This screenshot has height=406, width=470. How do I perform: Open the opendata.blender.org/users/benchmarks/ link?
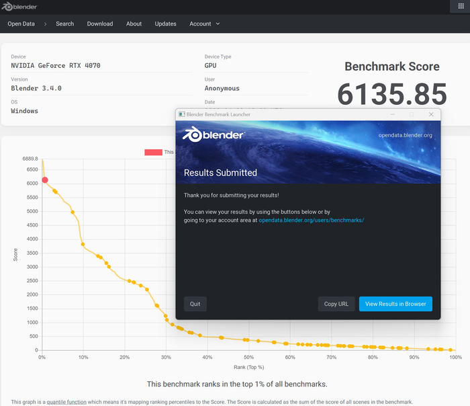311,220
